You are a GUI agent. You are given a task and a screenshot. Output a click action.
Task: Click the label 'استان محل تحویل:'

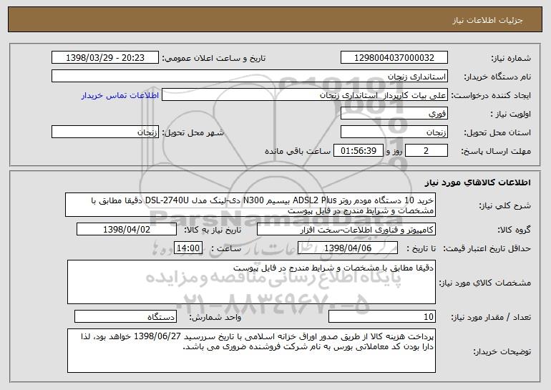point(497,132)
